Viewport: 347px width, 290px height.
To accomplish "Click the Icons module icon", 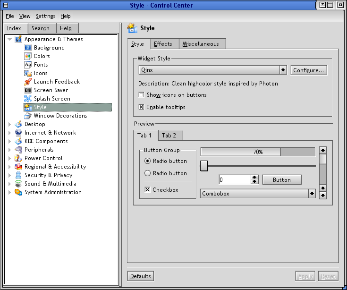I will pyautogui.click(x=28, y=73).
